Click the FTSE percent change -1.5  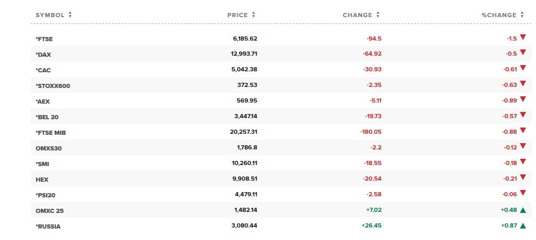[x=511, y=39]
